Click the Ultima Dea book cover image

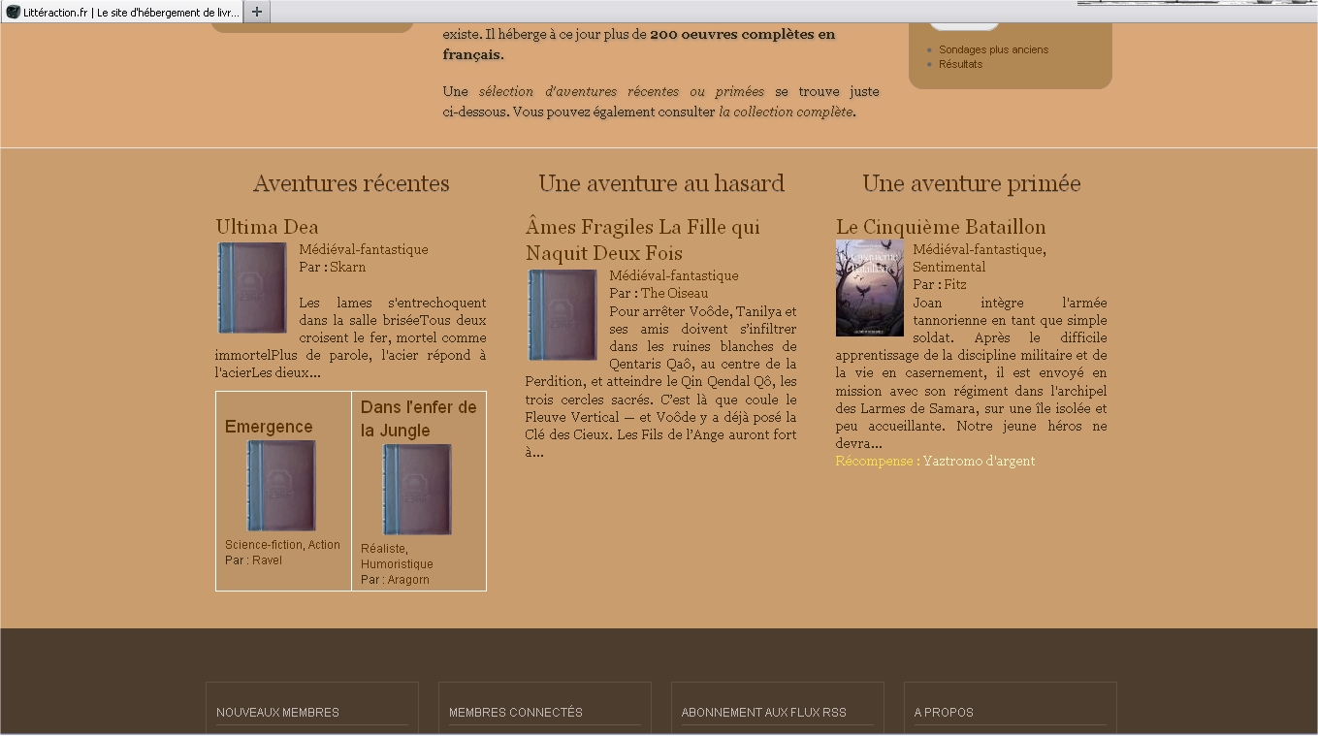252,288
